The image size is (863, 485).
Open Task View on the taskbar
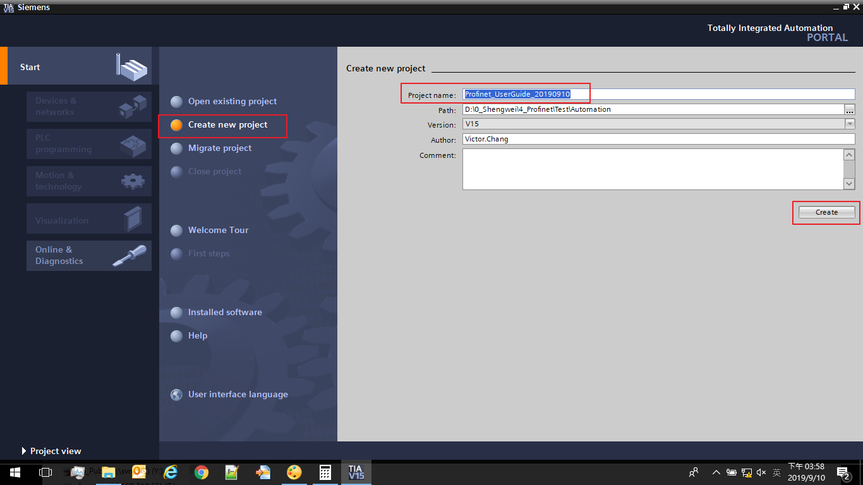click(45, 472)
